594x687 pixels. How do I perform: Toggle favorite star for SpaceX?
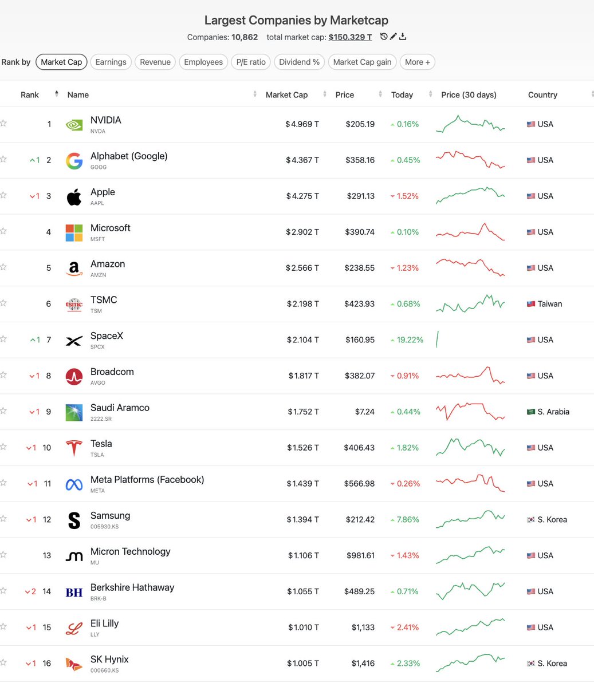click(x=3, y=339)
